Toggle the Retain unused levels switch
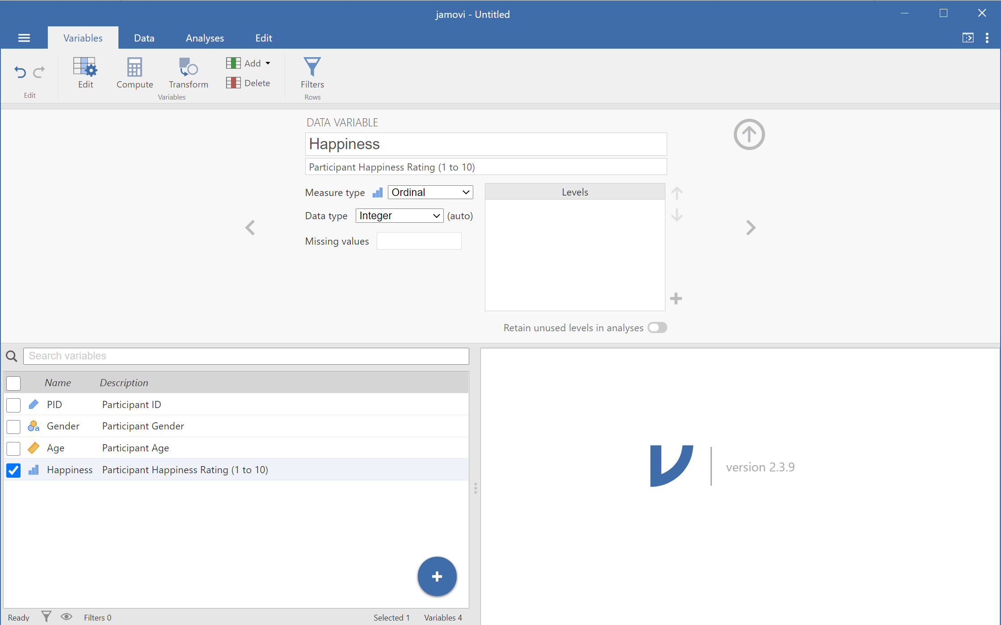Screen dimensions: 1001x625 pos(656,328)
